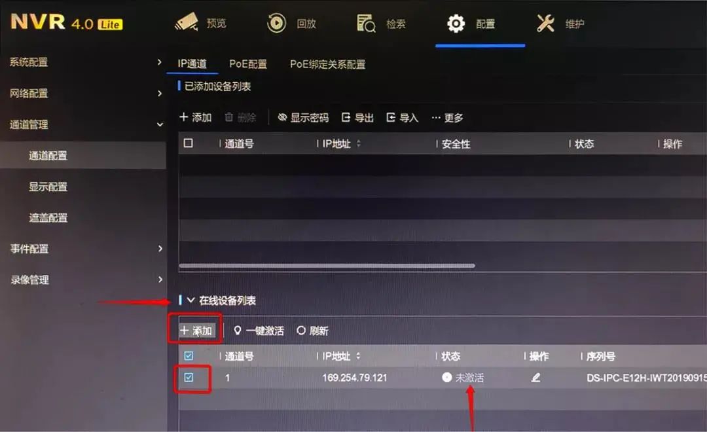Click 一键激活 one-touch activate icon
The height and width of the screenshot is (432, 707).
coord(238,331)
